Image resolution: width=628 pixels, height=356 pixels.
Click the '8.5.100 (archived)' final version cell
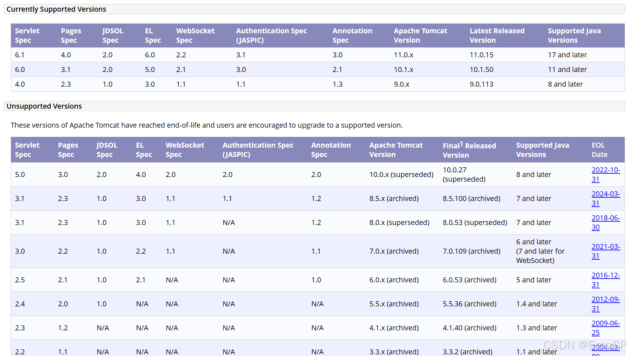click(471, 199)
